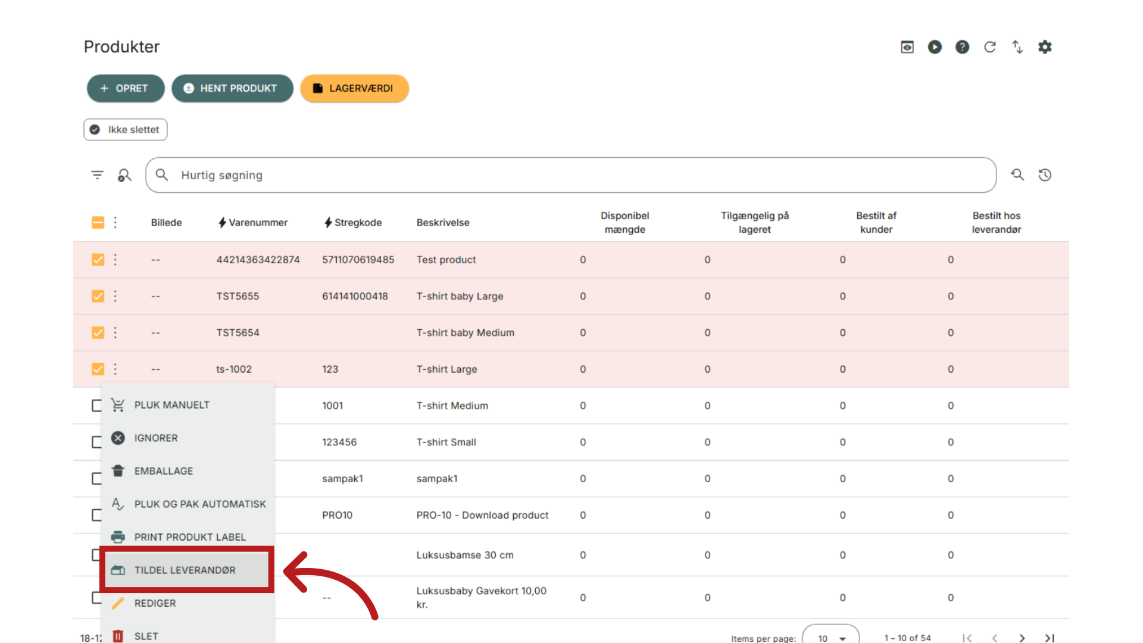Go to previous page of results

pyautogui.click(x=994, y=638)
